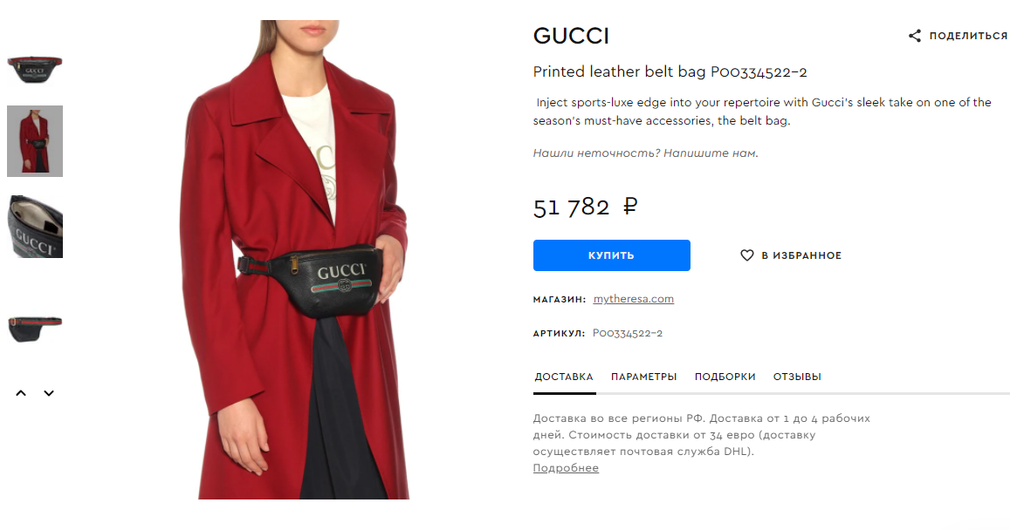Viewport: 1010px width, 530px height.
Task: Switch to the ПОДБОРКИ tab
Action: [x=725, y=377]
